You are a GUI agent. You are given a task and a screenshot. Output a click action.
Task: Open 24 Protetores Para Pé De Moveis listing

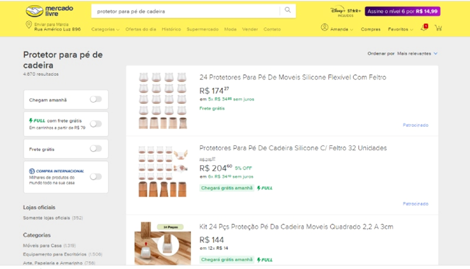[x=292, y=77]
